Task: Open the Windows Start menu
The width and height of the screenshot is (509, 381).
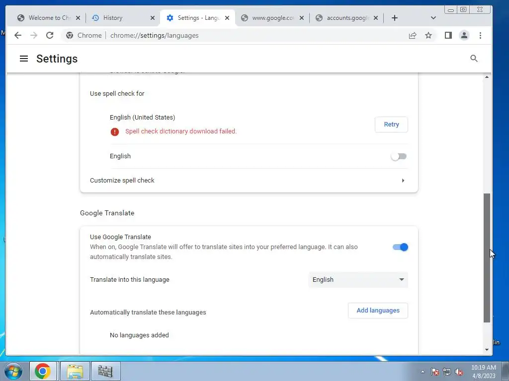Action: pos(13,371)
